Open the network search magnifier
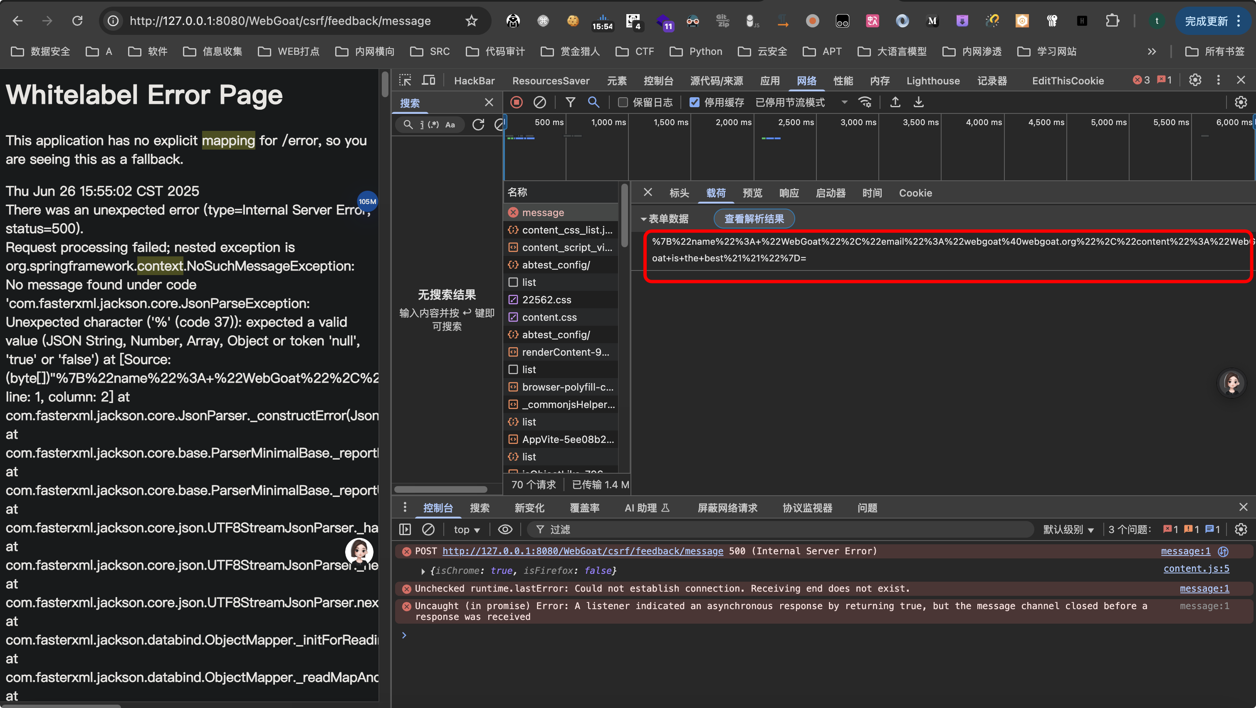Screen dimensions: 1256x708 (593, 102)
